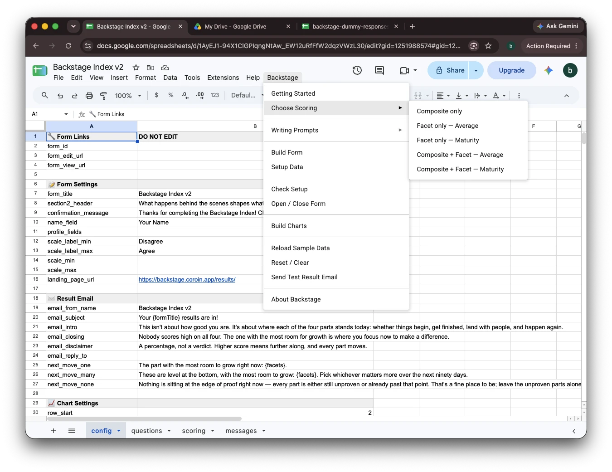Screen dimensions: 612x472
Task: Open a new browser tab
Action: pos(413,26)
